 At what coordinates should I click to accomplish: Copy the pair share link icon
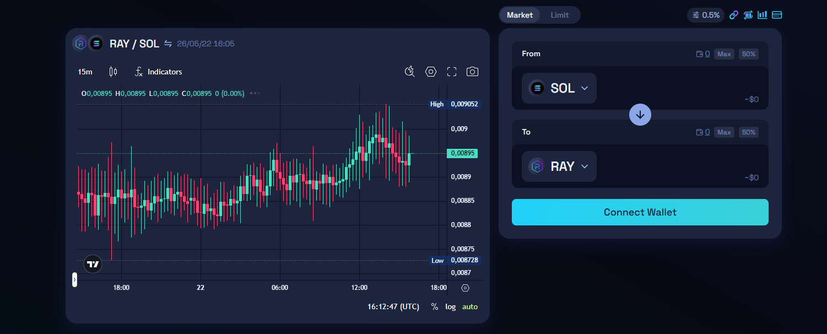coord(734,15)
